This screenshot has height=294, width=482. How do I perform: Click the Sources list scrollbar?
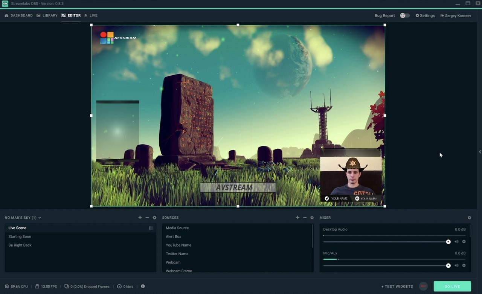pyautogui.click(x=313, y=236)
